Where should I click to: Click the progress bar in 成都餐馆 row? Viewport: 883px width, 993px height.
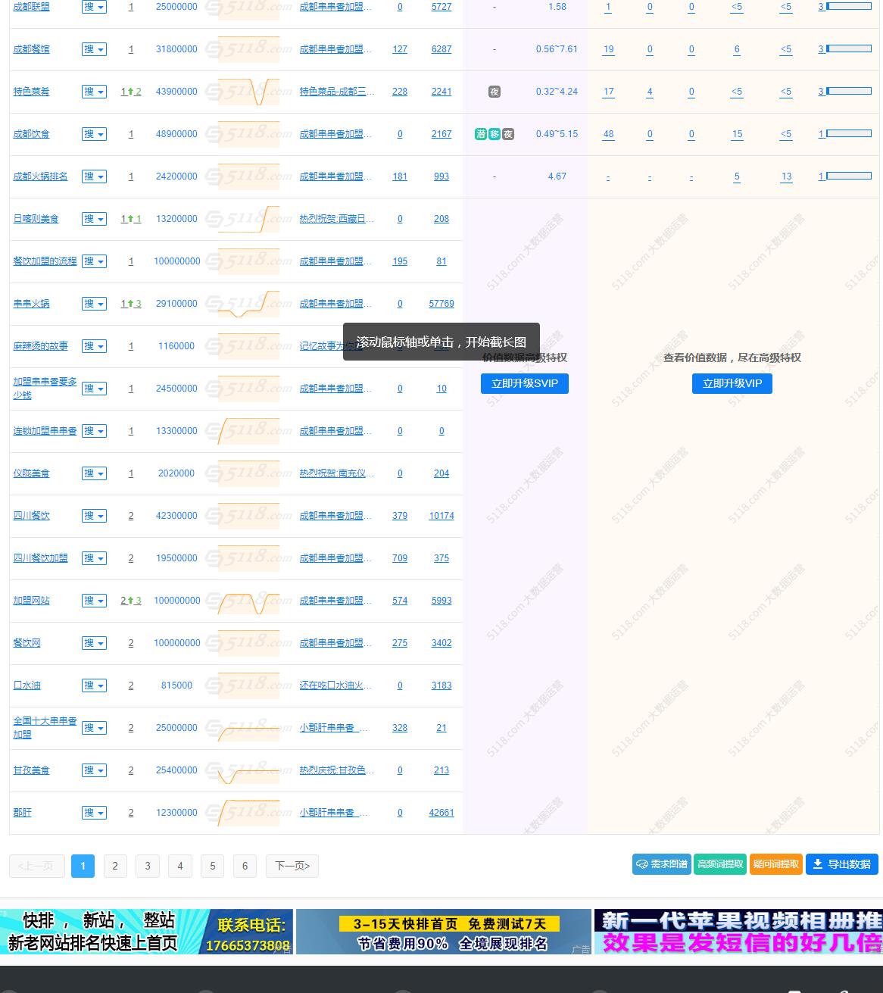[x=849, y=49]
